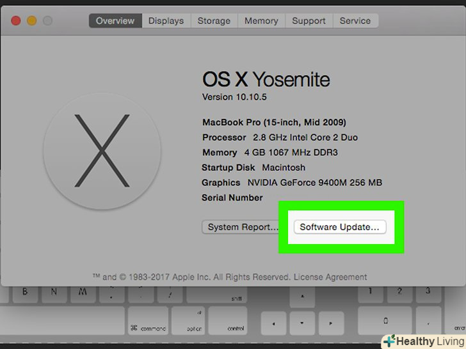466x349 pixels.
Task: Select the MacBook Pro (15-inch, Mid 2009) text
Action: (x=274, y=122)
